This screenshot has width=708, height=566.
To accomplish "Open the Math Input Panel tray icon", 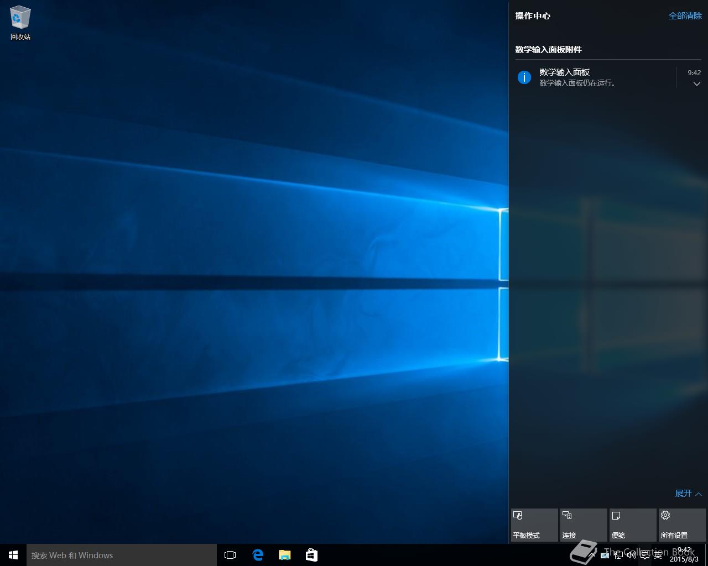I will click(x=605, y=555).
